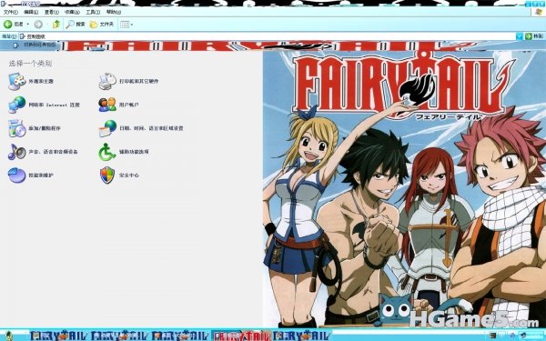Screen dimensions: 546x341
Task: Click the Switch to Classic View link
Action: point(35,45)
